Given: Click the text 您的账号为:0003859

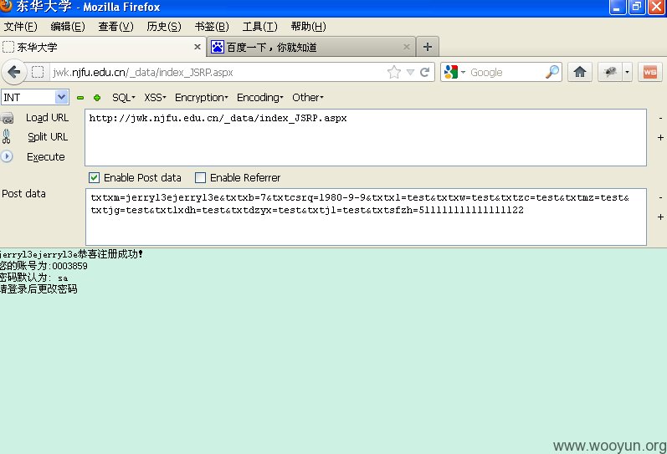Looking at the screenshot, I should click(44, 266).
